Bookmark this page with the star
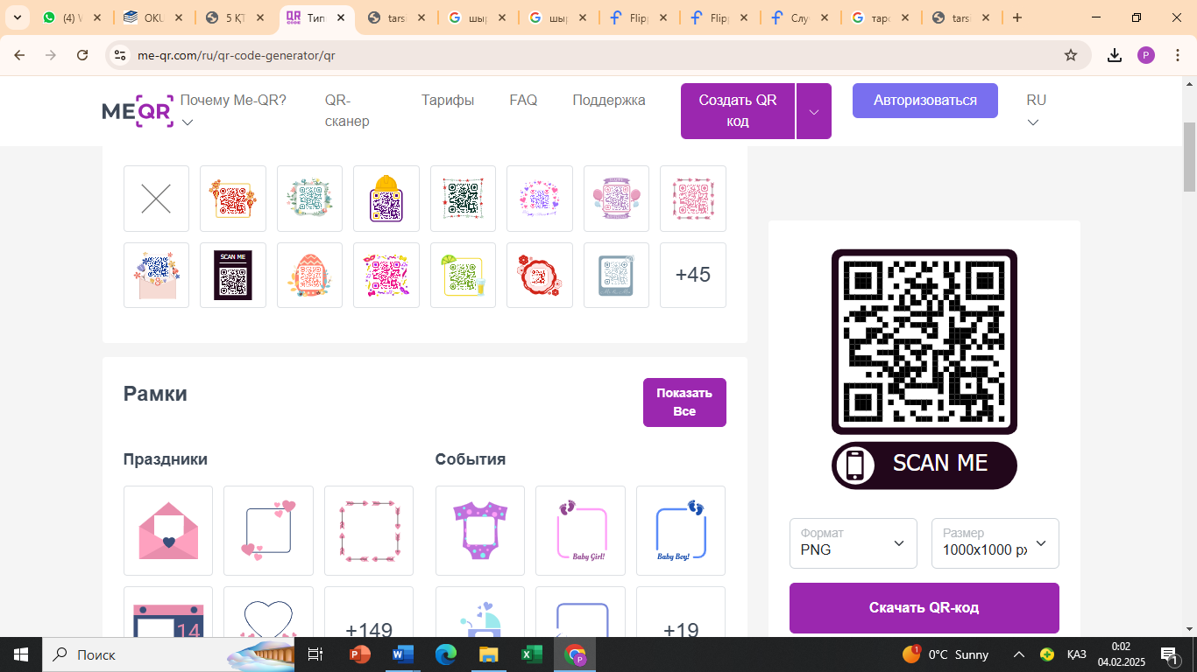 tap(1071, 55)
